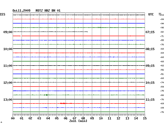Click the DC offset value -56

[x=162, y=70]
